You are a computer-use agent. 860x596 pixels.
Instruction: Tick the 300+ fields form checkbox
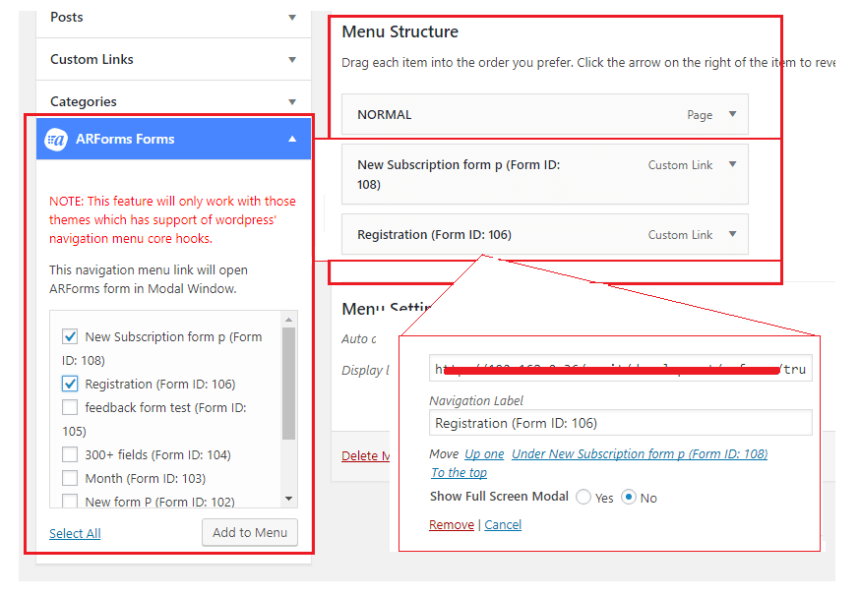(70, 454)
